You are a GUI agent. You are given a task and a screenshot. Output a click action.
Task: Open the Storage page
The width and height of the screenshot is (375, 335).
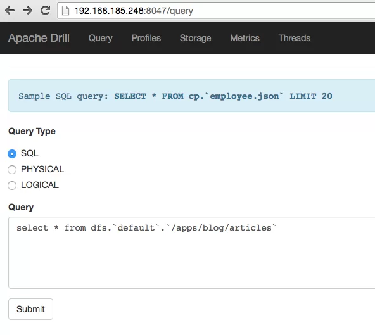(195, 38)
